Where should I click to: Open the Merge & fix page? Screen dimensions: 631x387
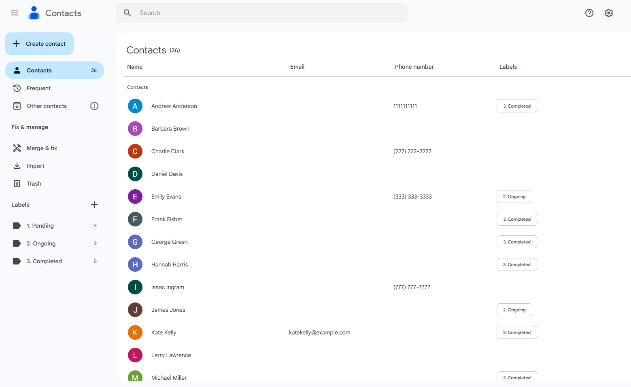click(54, 148)
